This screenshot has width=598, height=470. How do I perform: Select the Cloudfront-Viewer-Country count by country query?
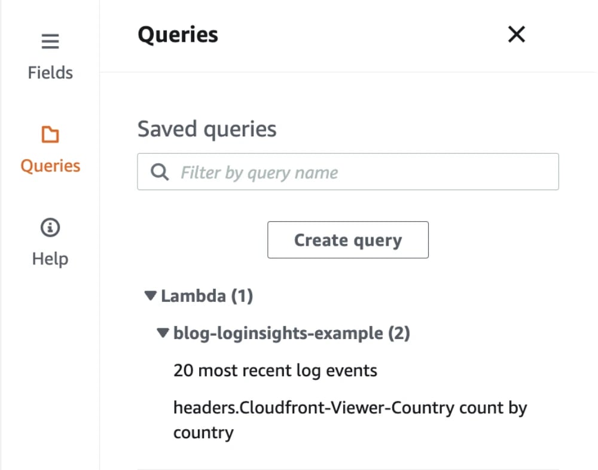[350, 407]
